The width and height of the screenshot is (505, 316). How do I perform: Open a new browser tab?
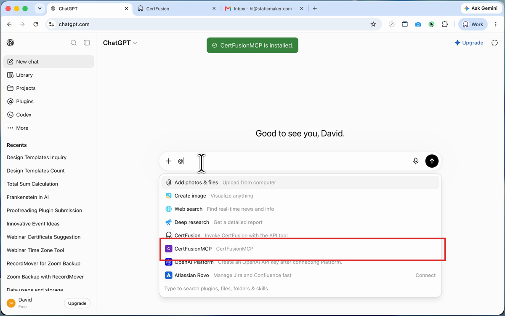click(x=315, y=8)
